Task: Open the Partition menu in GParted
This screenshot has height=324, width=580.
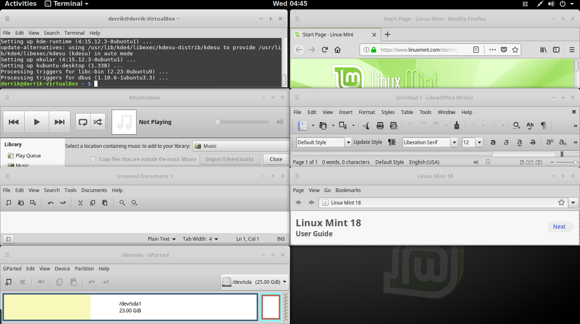Action: (x=84, y=268)
